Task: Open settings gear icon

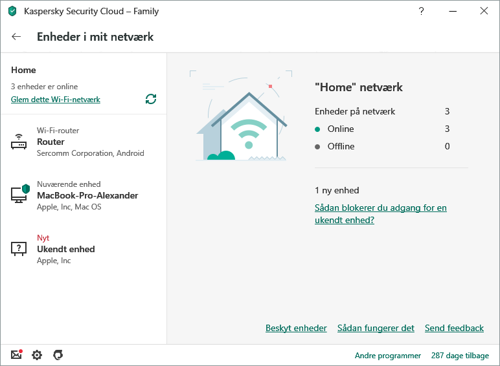Action: click(37, 355)
